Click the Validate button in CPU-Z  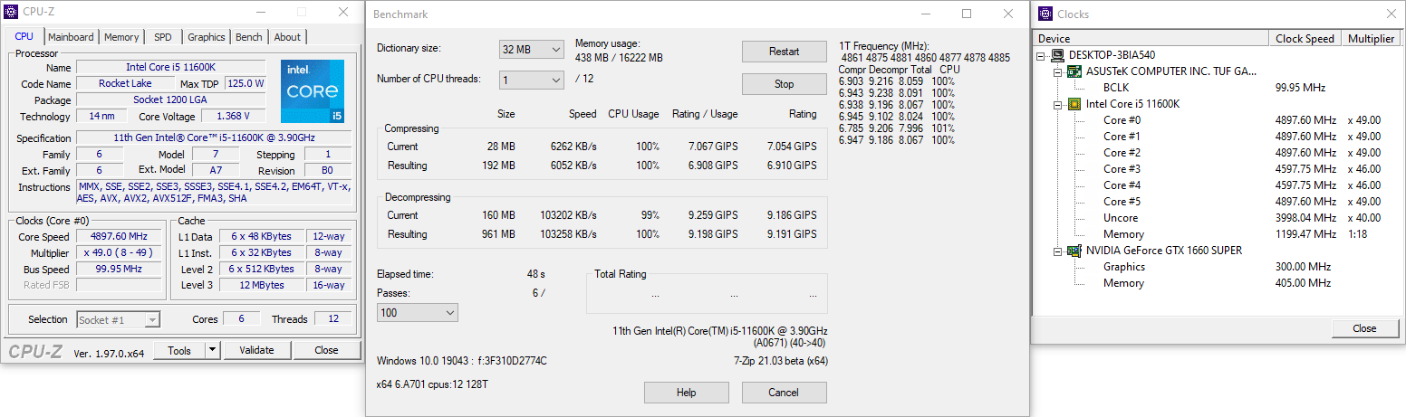pos(255,350)
